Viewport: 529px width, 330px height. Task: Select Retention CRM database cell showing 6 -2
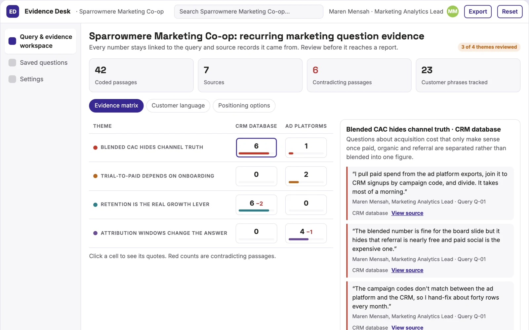[256, 205]
